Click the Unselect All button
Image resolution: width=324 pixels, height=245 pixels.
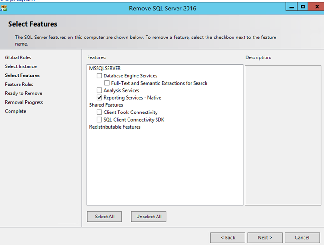pos(148,217)
